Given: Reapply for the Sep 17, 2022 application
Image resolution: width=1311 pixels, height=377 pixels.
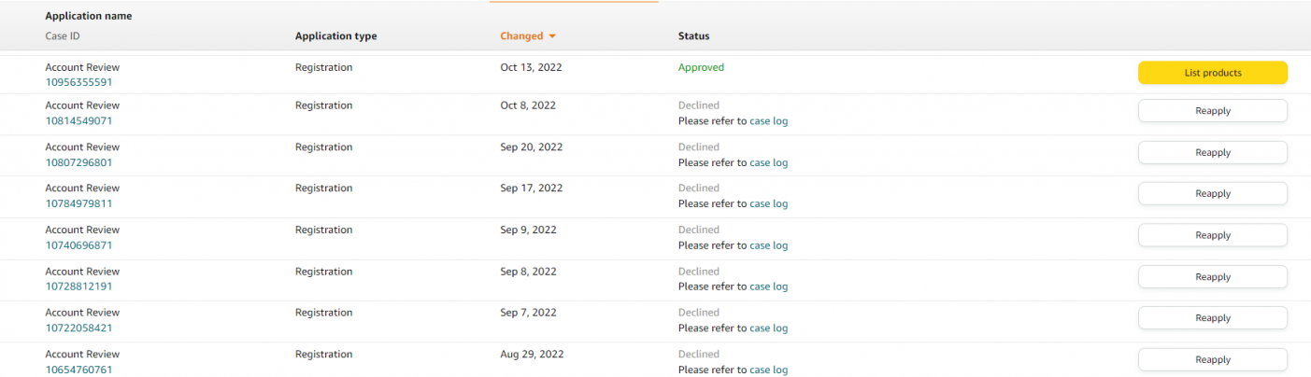Looking at the screenshot, I should click(x=1212, y=193).
